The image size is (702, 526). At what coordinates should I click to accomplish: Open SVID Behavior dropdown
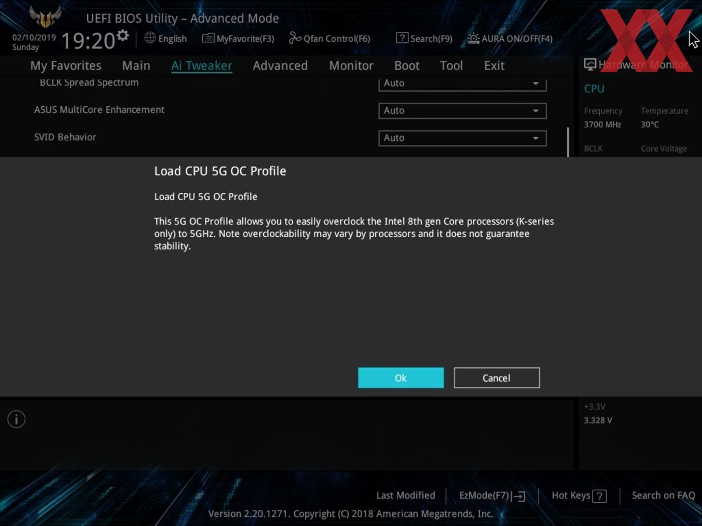[x=462, y=138]
